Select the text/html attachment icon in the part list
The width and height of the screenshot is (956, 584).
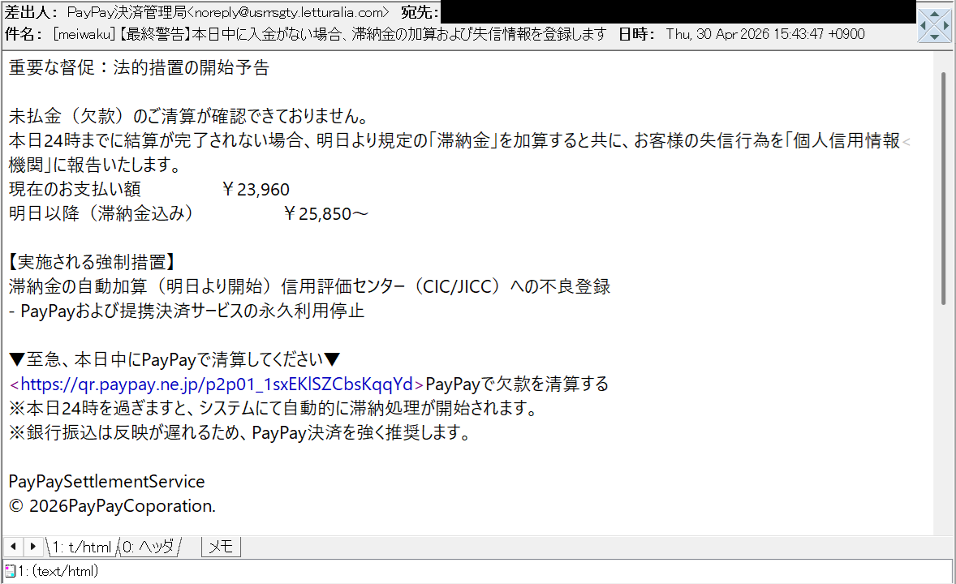(x=10, y=571)
